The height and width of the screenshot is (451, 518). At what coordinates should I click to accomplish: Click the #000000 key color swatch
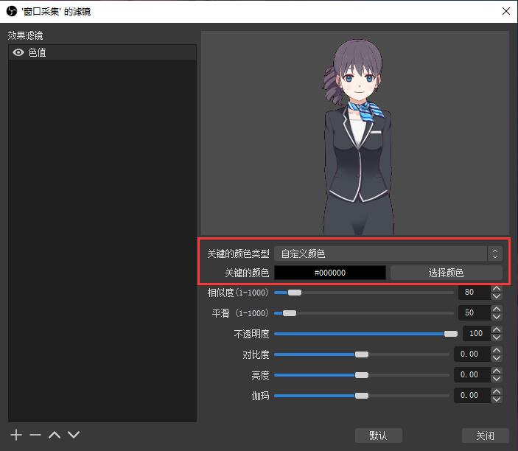pyautogui.click(x=330, y=273)
